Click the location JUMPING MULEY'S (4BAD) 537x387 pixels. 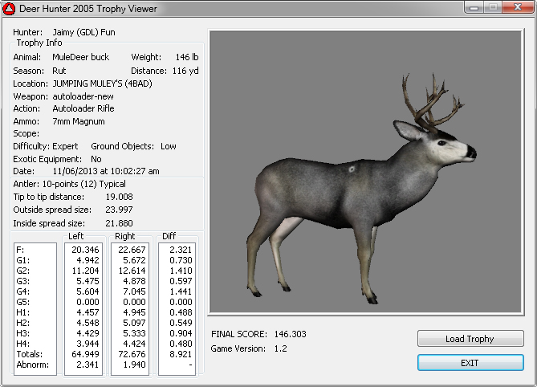(x=102, y=84)
